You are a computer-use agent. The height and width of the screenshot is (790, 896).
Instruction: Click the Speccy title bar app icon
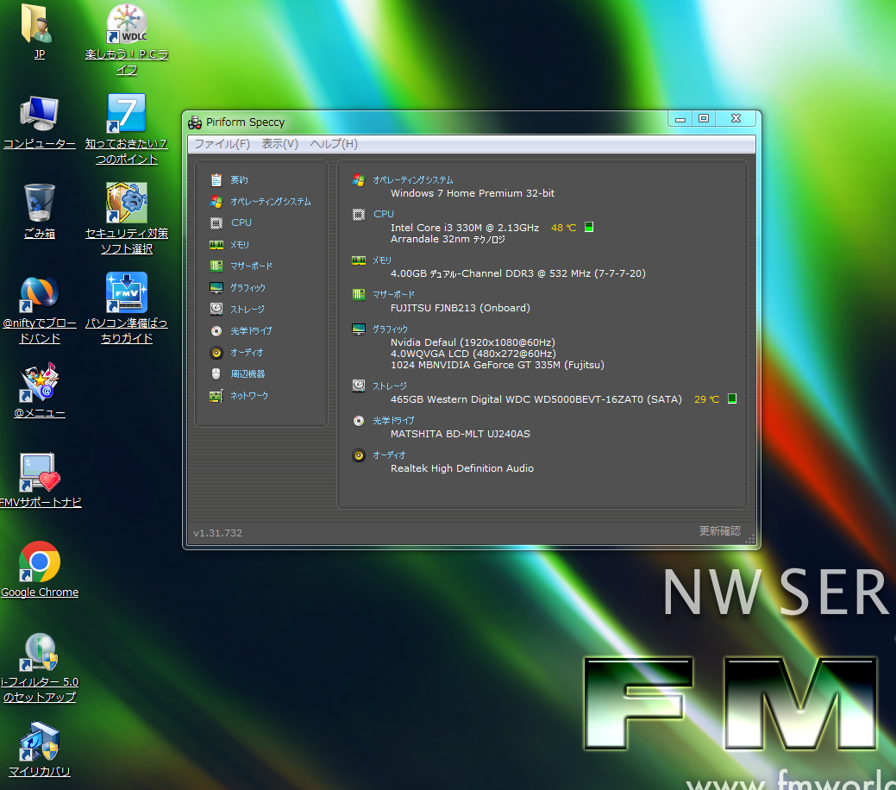click(x=195, y=122)
